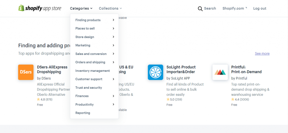The height and width of the screenshot is (133, 288).
Task: Select Places to sell category
Action: 85,28
